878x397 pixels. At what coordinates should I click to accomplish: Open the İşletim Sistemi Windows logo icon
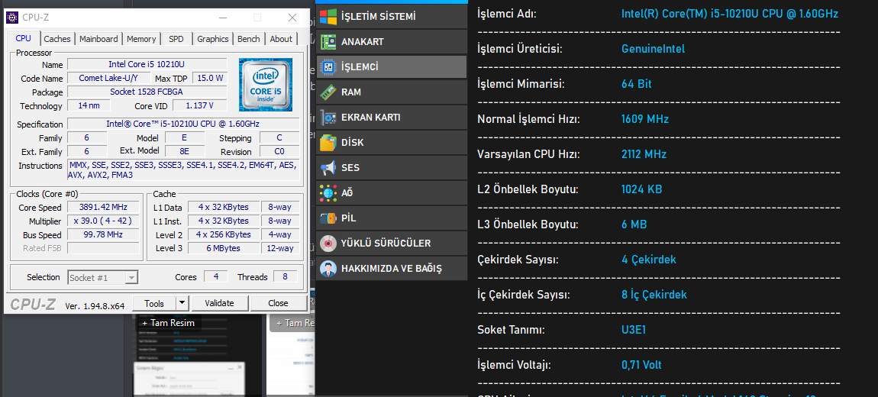click(x=328, y=16)
